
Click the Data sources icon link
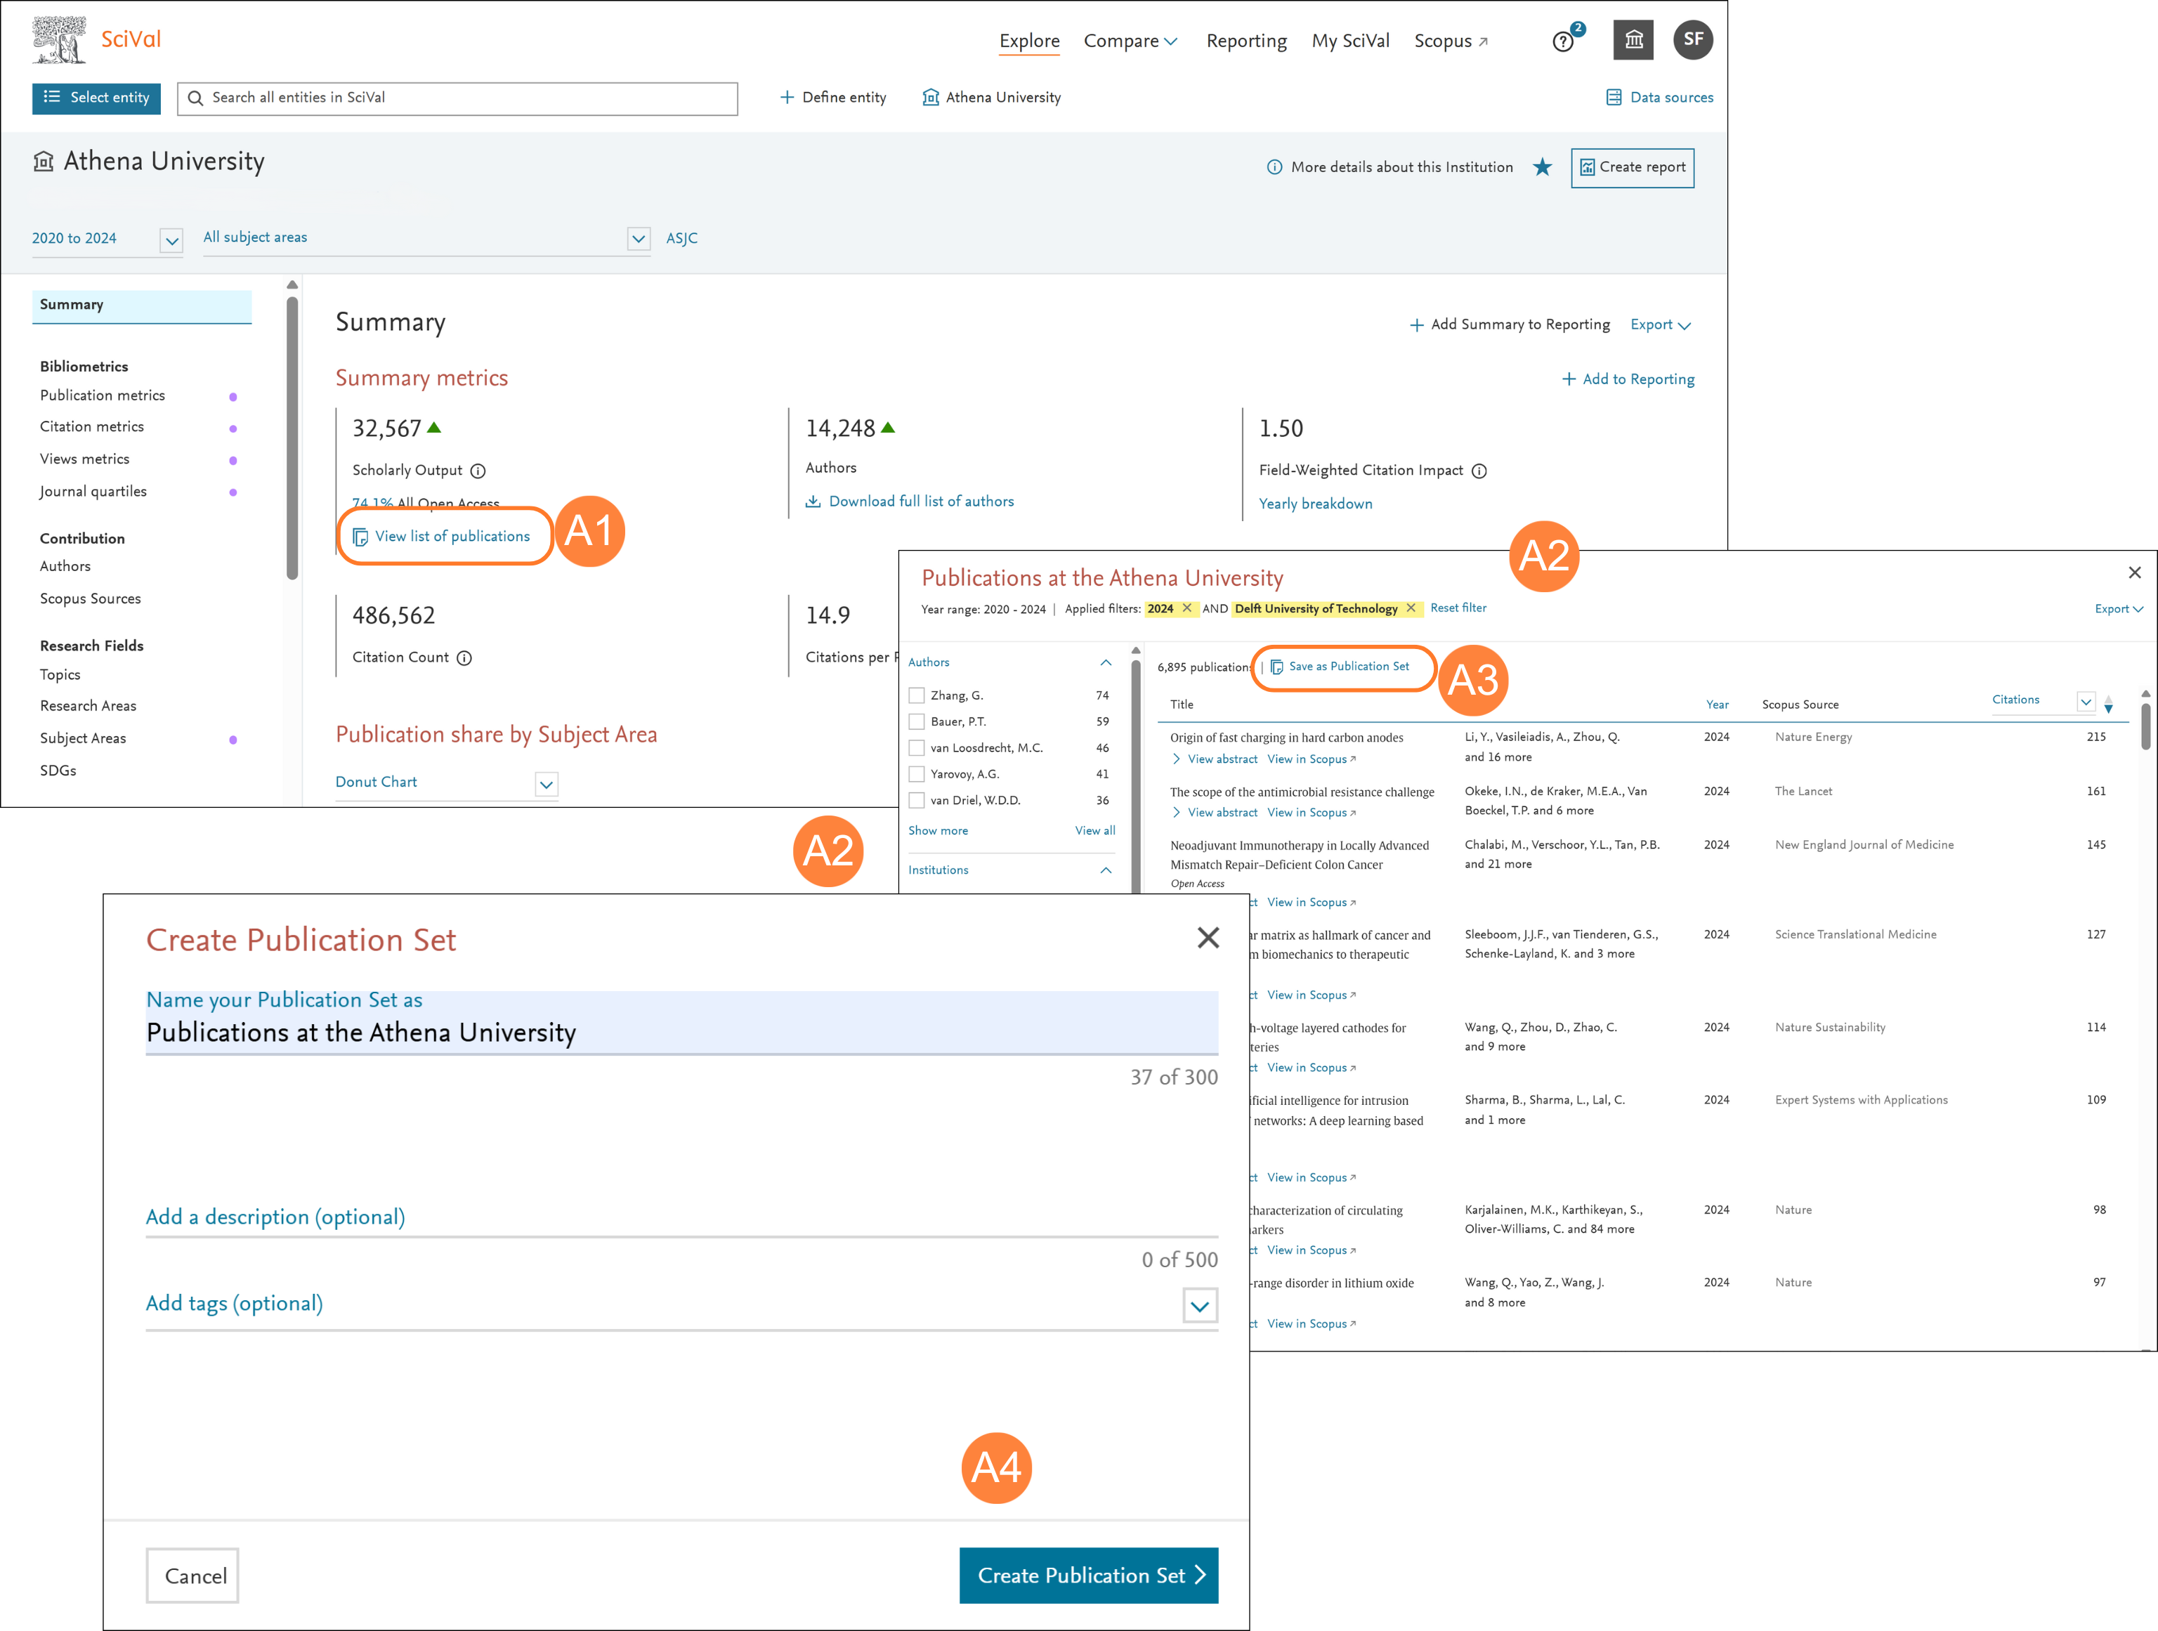[1614, 98]
